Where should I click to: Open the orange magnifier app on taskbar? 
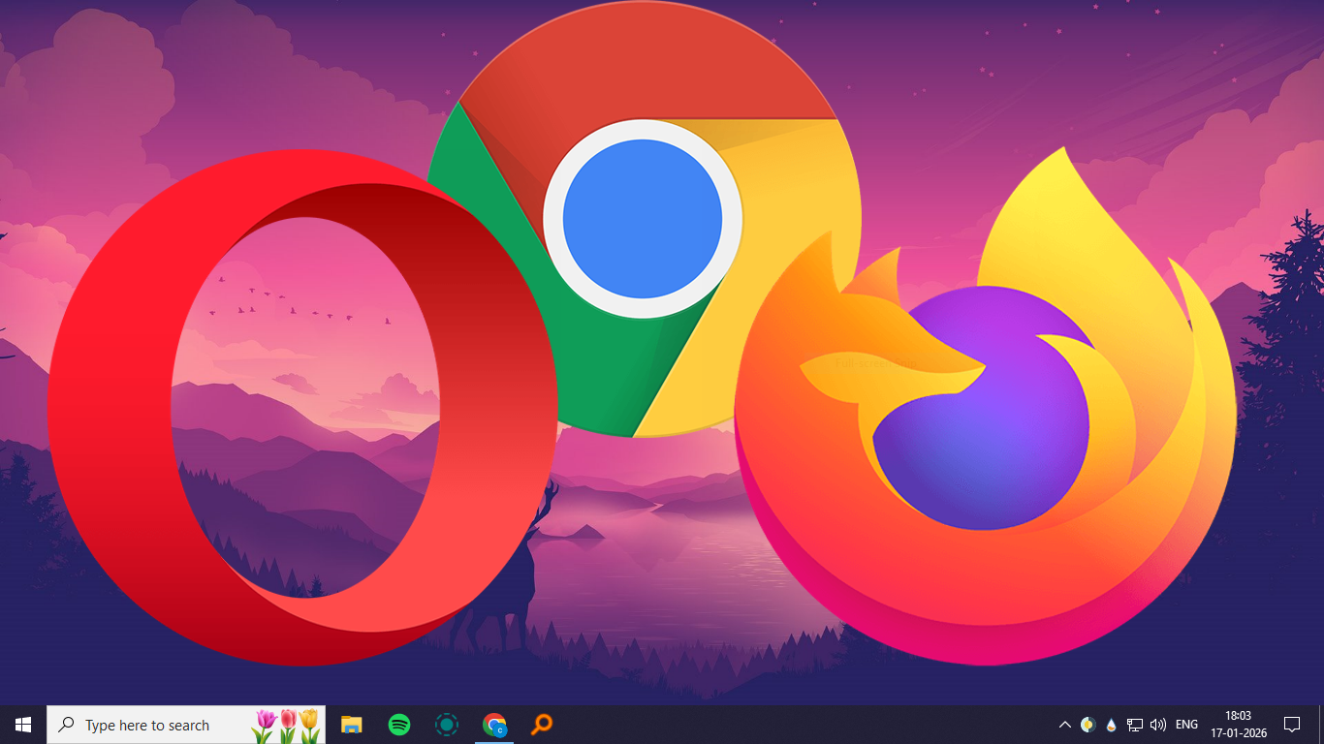click(542, 725)
